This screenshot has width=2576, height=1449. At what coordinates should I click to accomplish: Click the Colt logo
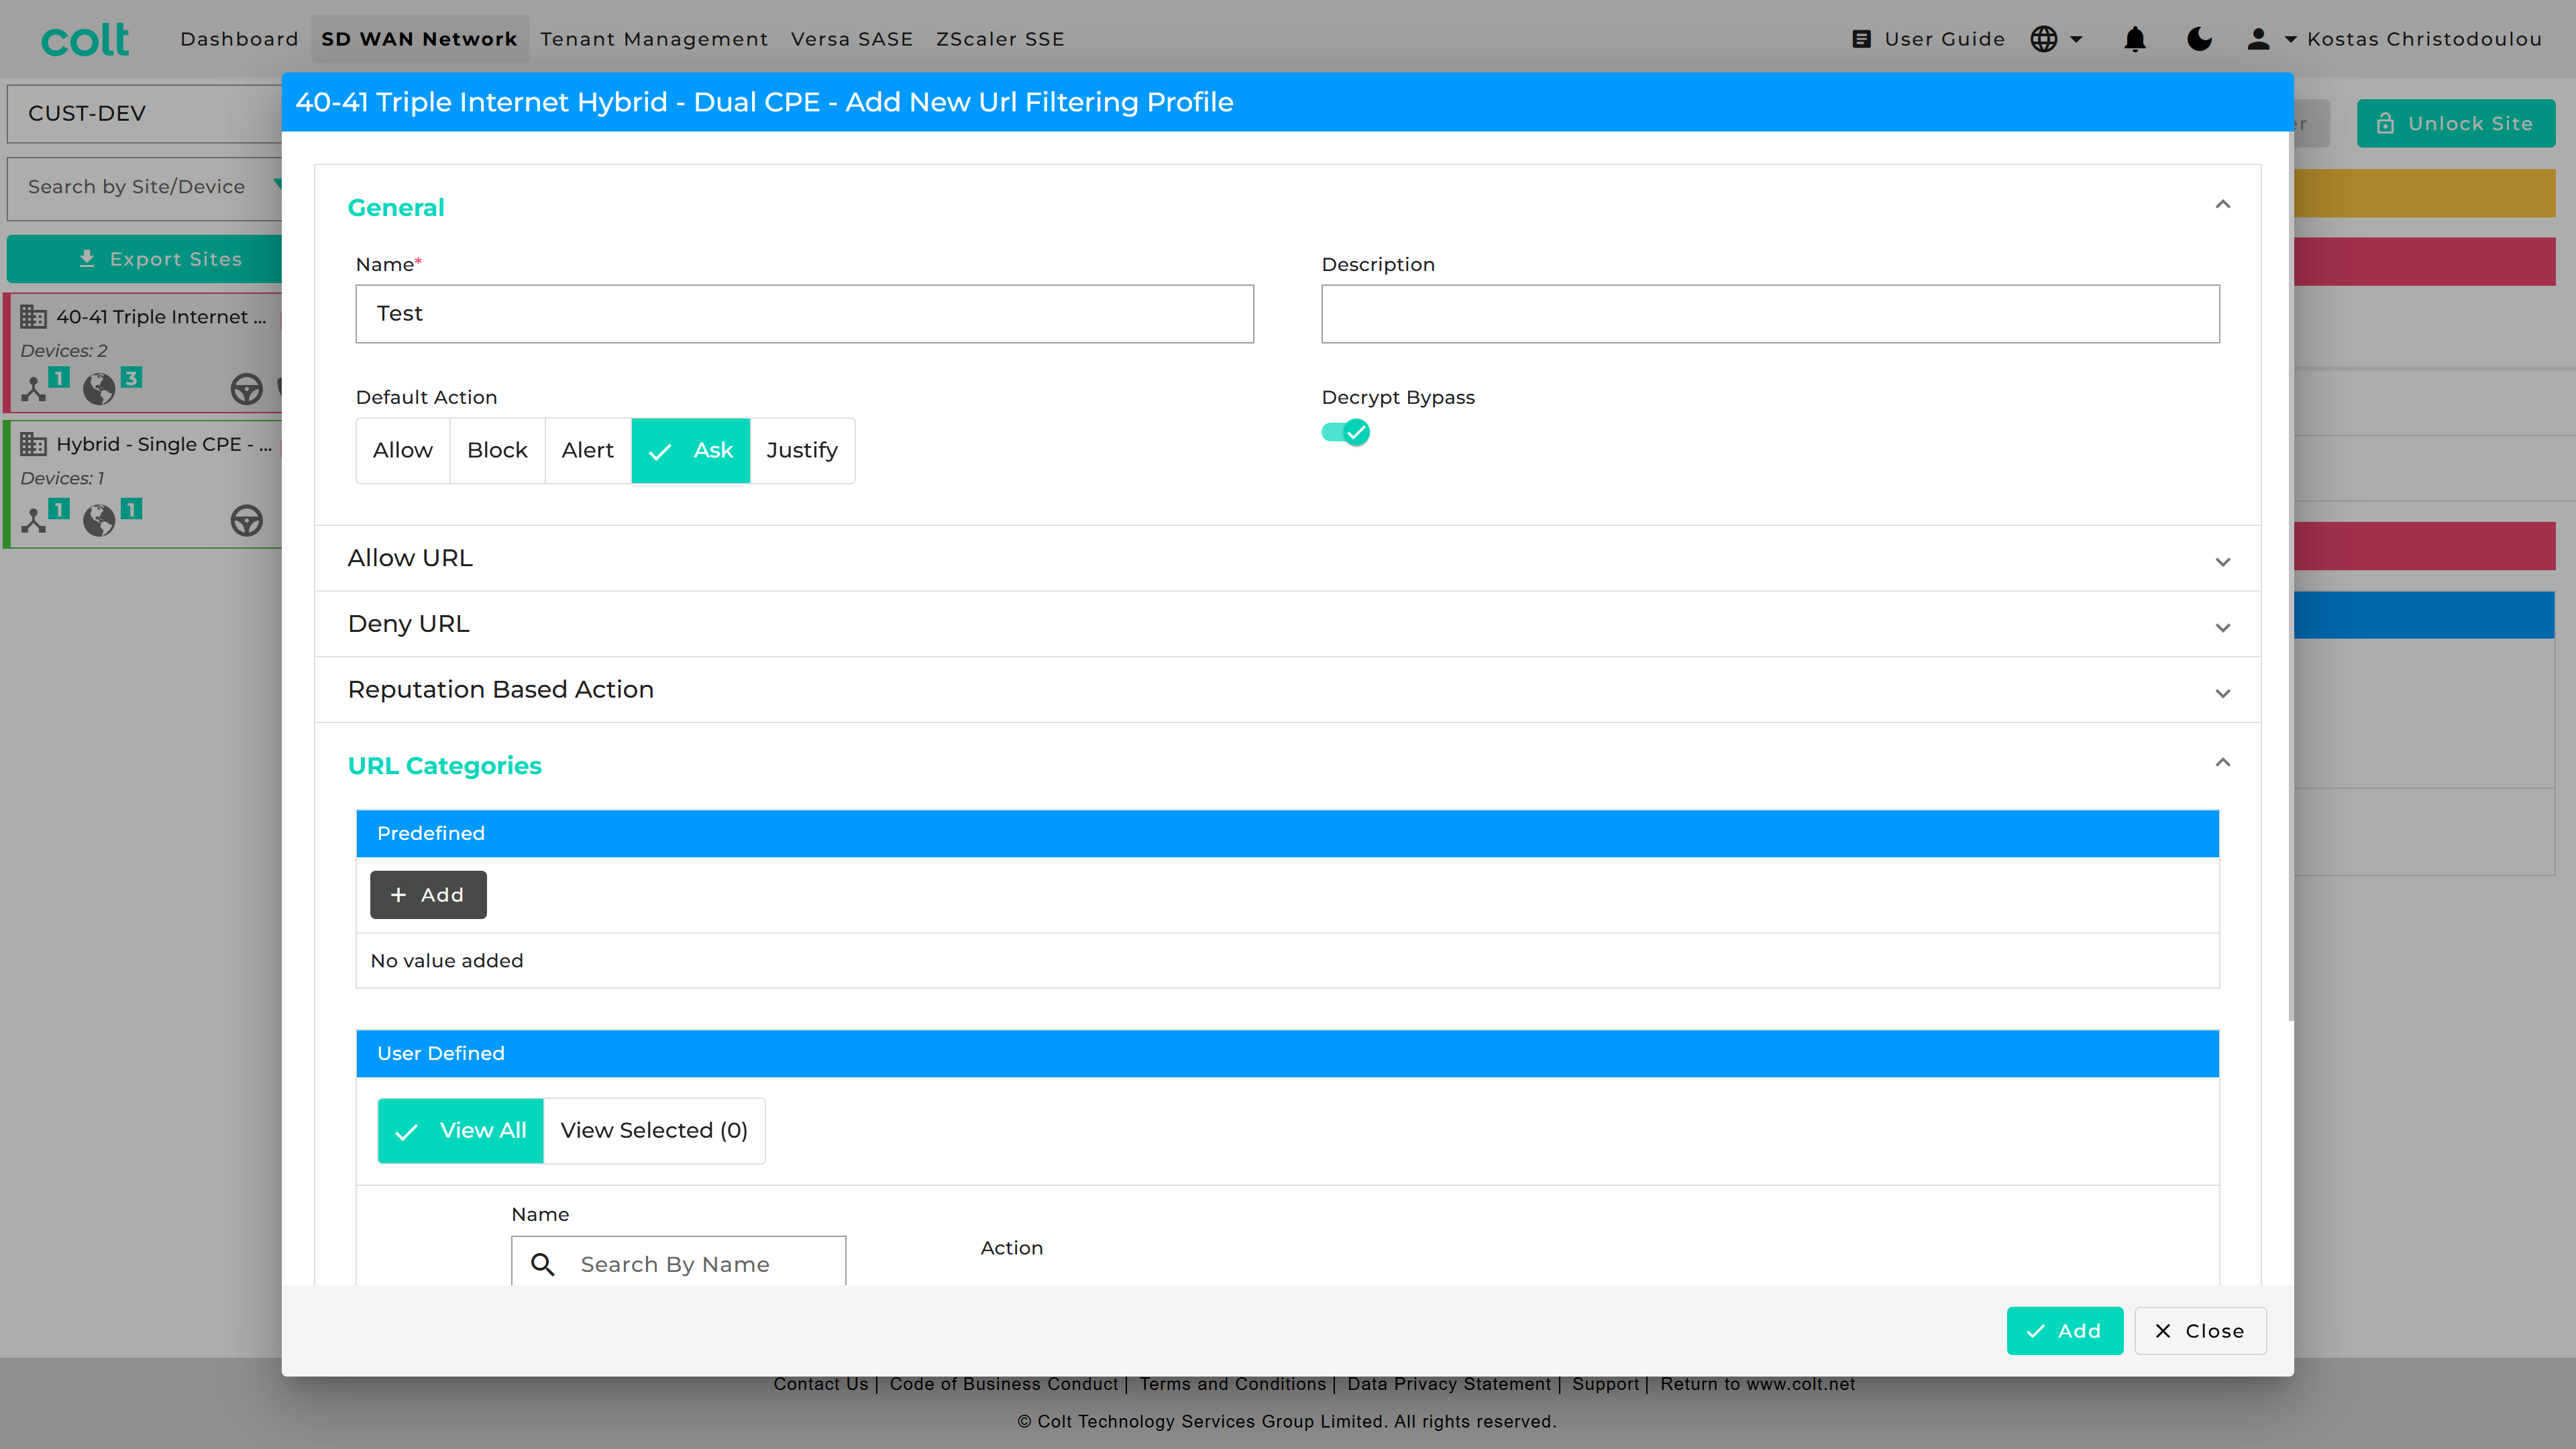pos(85,39)
